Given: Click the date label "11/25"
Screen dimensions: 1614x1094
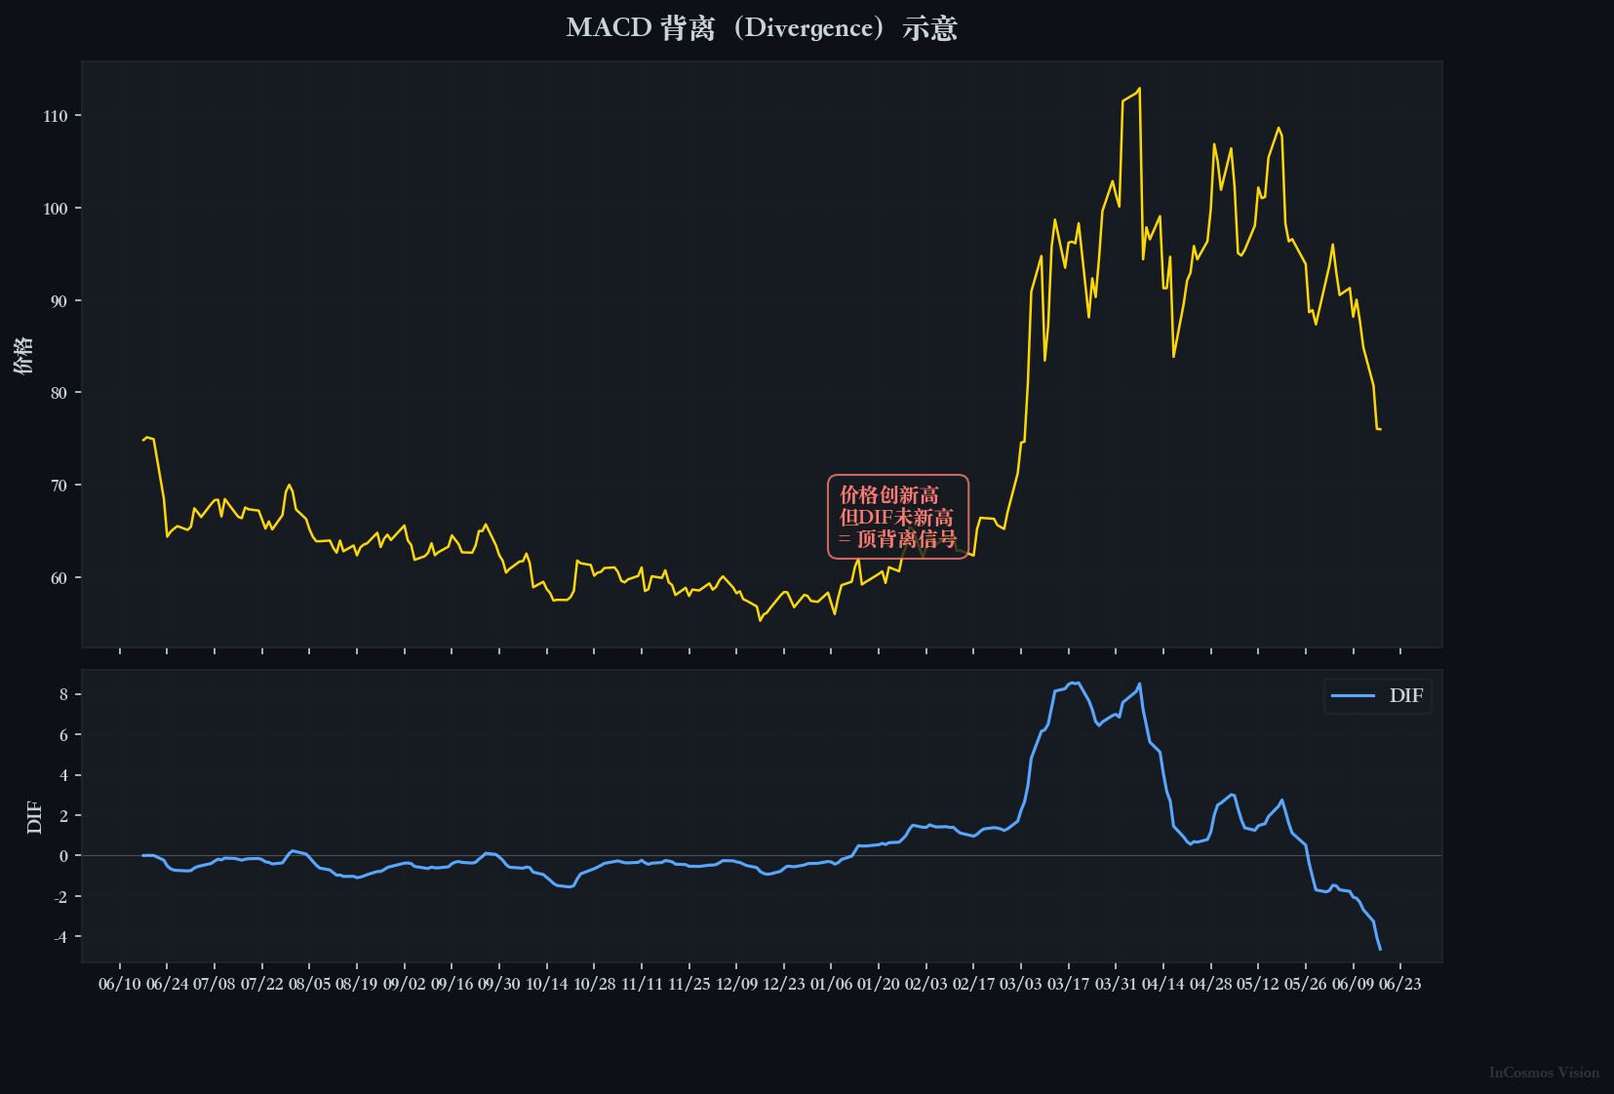Looking at the screenshot, I should [689, 984].
